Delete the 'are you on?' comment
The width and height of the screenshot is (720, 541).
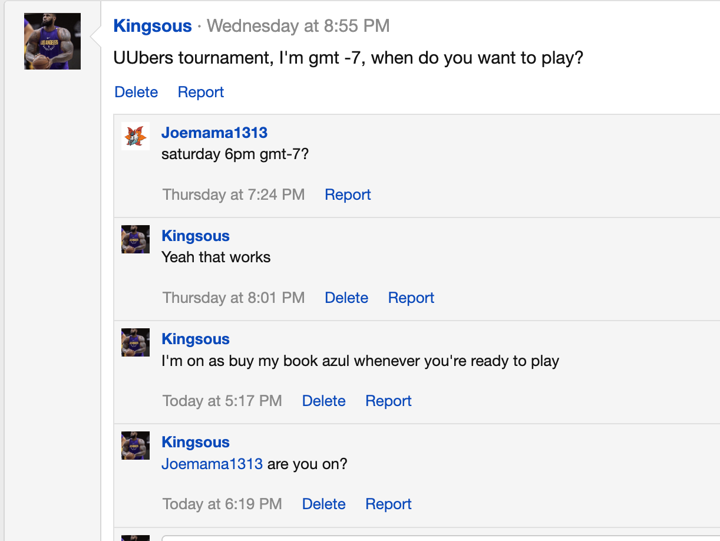323,504
